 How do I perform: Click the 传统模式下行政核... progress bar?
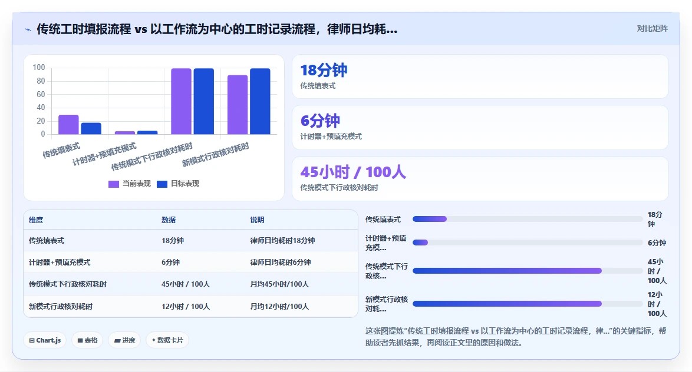[x=528, y=271]
